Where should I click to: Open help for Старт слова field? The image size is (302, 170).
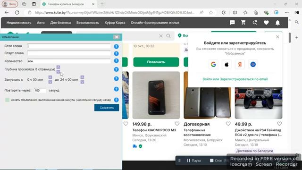click(116, 53)
